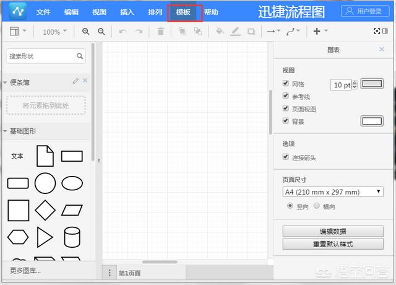
Task: Select the parallelogram shape
Action: [72, 210]
